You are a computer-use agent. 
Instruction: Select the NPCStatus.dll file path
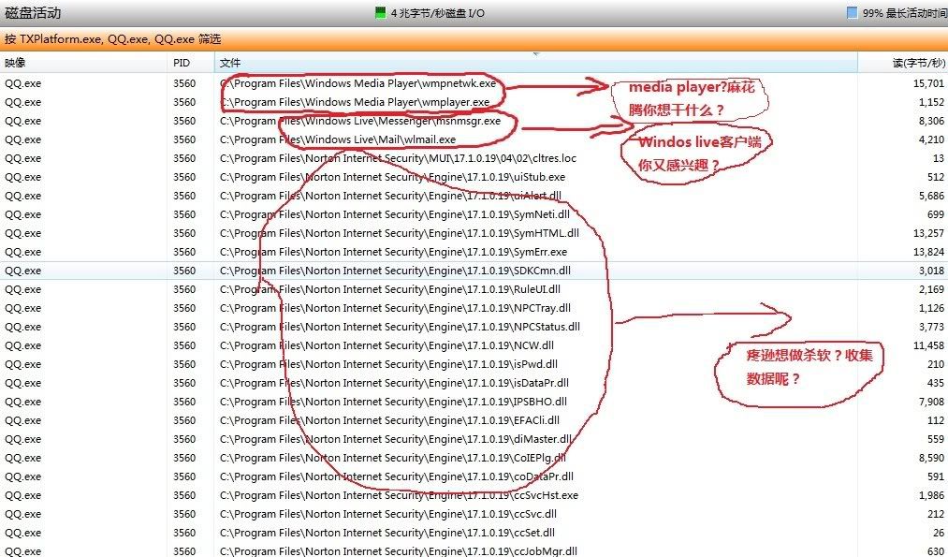pyautogui.click(x=400, y=328)
